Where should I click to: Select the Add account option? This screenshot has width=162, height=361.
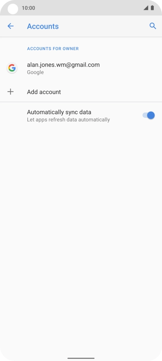pos(81,92)
